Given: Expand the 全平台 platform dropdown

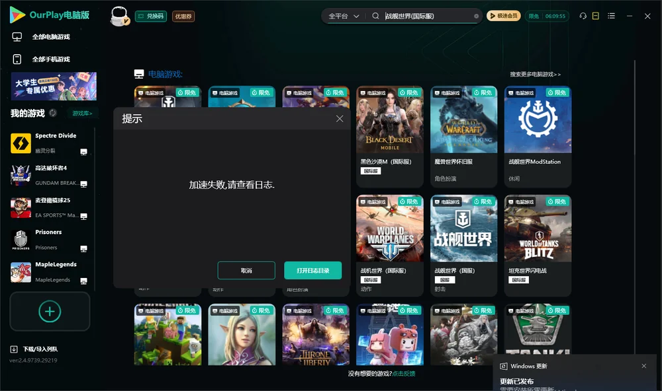Looking at the screenshot, I should [x=344, y=16].
